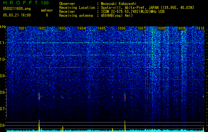Click the date stamp 05.03.21 16:00
This screenshot has width=208, height=132.
17,15
